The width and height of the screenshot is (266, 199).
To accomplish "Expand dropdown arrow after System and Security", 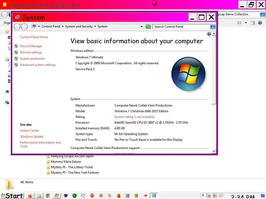I will [x=95, y=26].
